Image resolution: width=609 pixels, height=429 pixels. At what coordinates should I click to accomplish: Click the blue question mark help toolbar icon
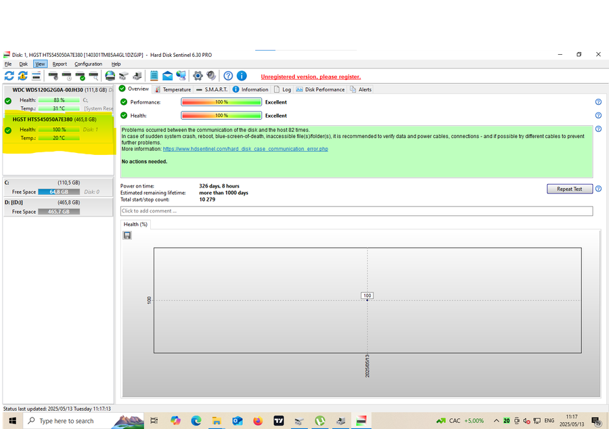(228, 76)
